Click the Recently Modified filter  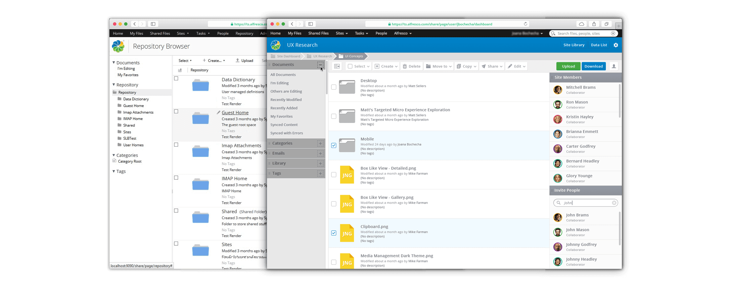(286, 99)
